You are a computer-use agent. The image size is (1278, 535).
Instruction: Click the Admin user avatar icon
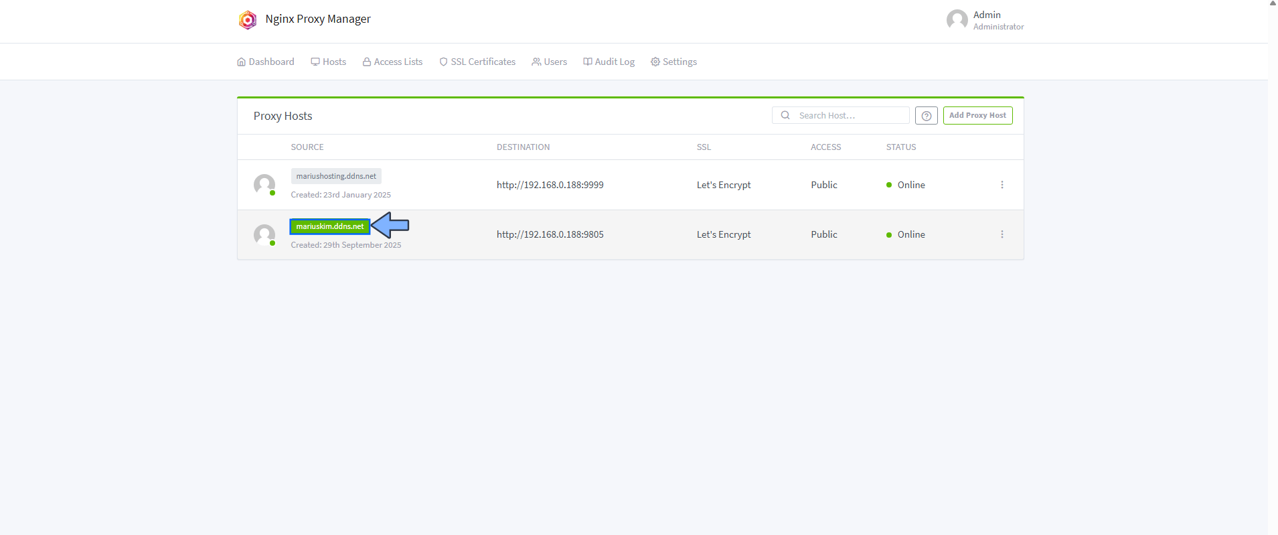957,20
